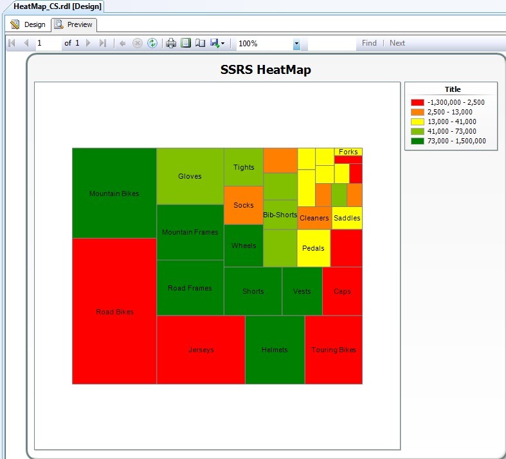The width and height of the screenshot is (506, 459).
Task: Select the Bib-Shorts tile
Action: click(280, 215)
